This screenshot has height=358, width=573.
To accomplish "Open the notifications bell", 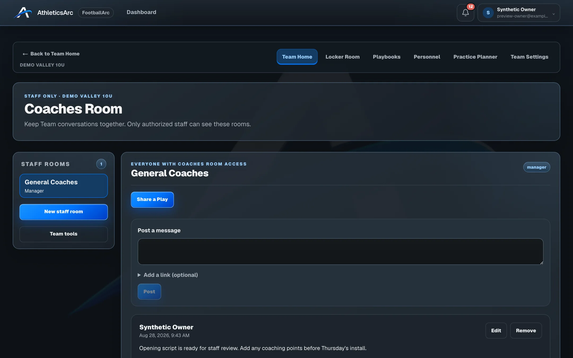I will pyautogui.click(x=465, y=12).
